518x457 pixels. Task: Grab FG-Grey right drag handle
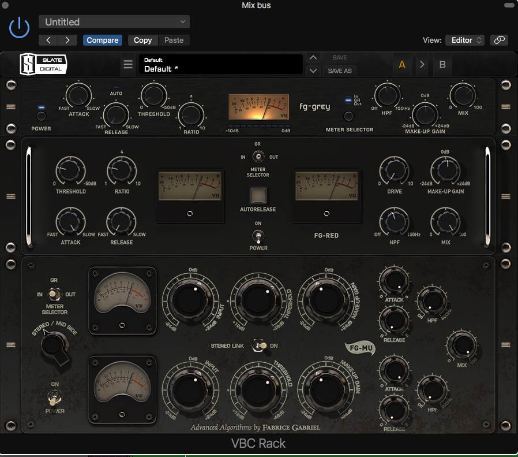tap(506, 107)
